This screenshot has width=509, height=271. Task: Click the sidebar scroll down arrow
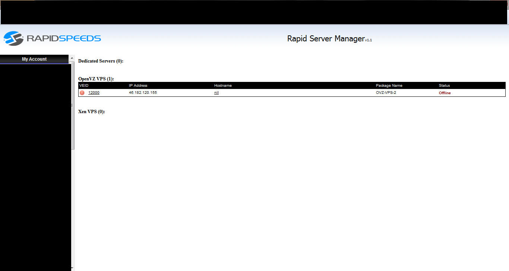(72, 268)
